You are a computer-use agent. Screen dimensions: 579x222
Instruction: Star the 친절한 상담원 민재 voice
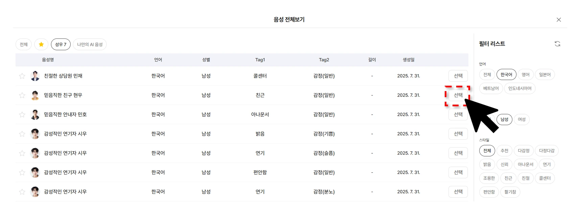pos(22,76)
